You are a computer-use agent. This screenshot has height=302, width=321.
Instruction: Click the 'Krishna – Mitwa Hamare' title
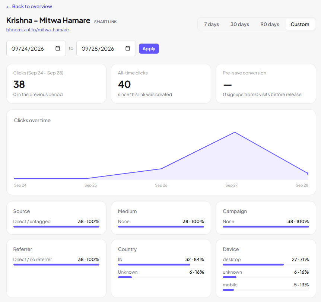(x=48, y=20)
